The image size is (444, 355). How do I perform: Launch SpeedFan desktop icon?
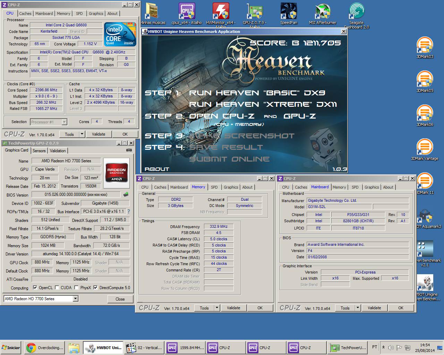[x=289, y=14]
